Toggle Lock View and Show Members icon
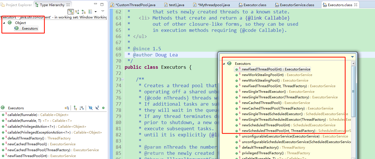The image size is (375, 159). click(x=67, y=108)
